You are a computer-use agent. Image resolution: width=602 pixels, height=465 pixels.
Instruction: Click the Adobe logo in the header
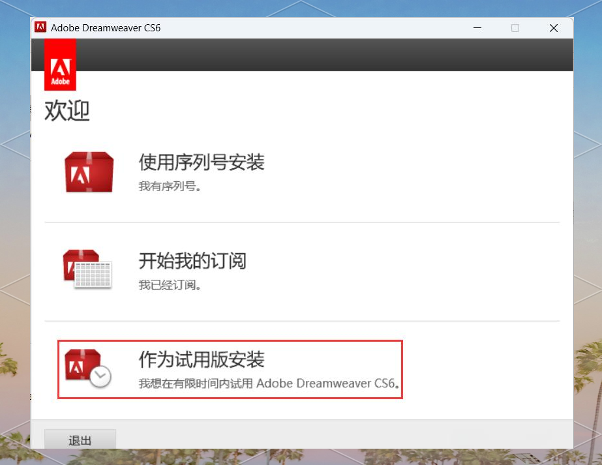[60, 65]
